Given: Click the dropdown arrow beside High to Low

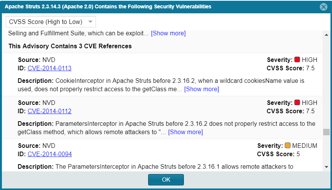Looking at the screenshot, I should (90, 22).
